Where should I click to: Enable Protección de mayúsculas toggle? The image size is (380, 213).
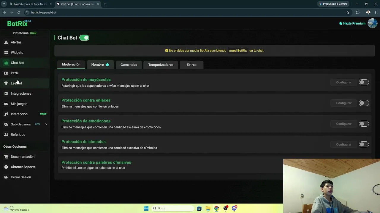coord(364,82)
